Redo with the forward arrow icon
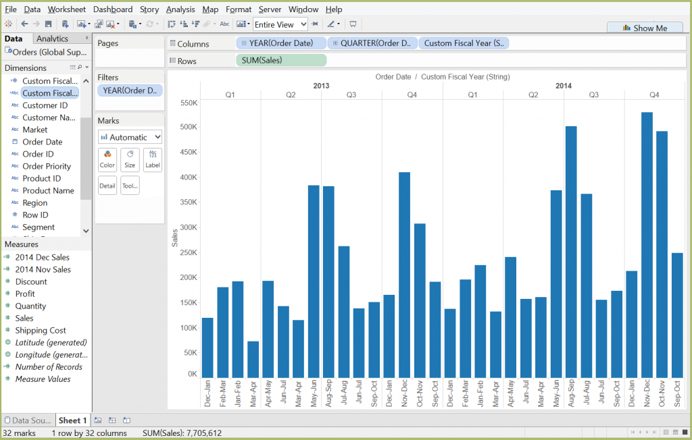Image resolution: width=692 pixels, height=440 pixels. click(36, 24)
